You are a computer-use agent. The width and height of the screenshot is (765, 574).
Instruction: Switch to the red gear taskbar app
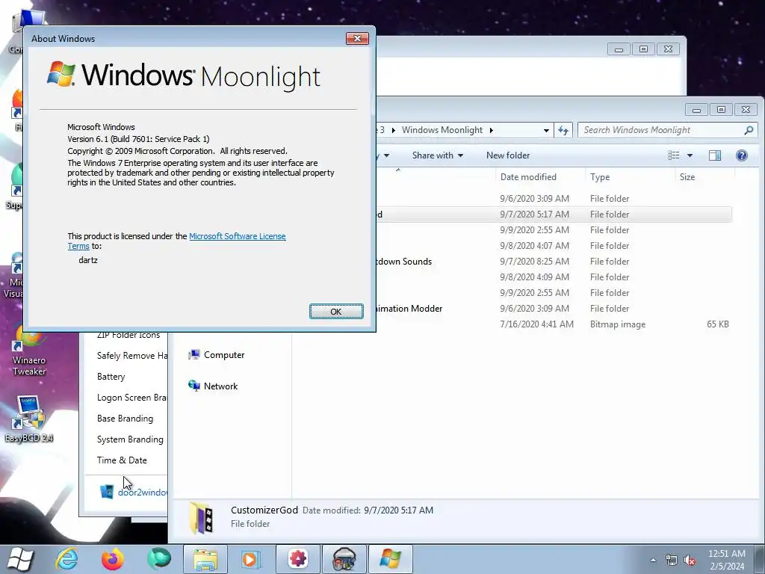298,559
